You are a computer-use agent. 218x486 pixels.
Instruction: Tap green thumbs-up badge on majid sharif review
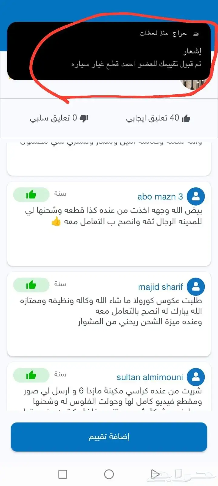pyautogui.click(x=31, y=285)
